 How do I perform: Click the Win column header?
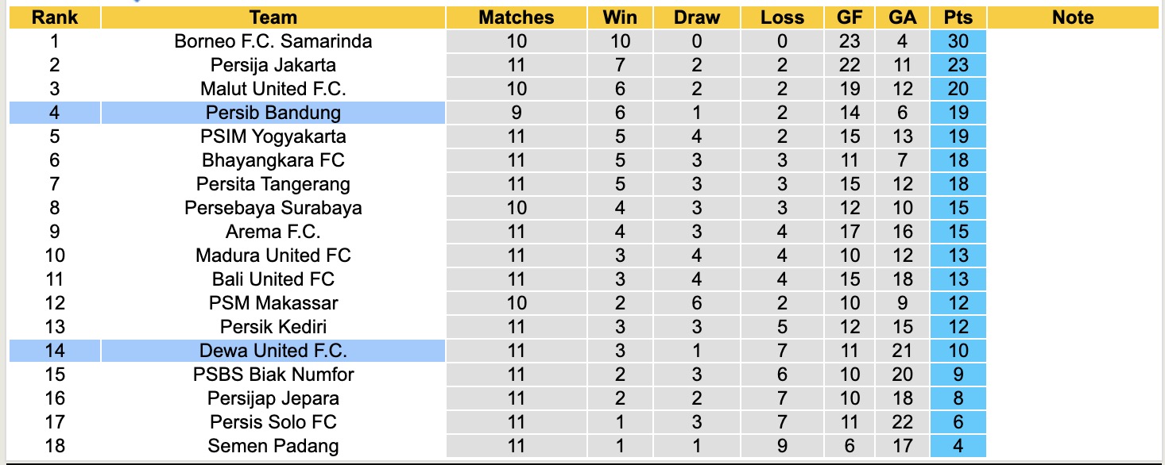(620, 17)
